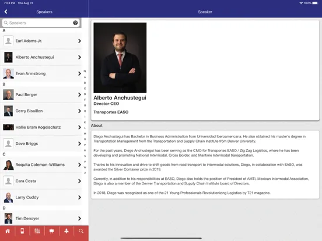Tap Roquita Coleman-Williams photo thumbnail
Screen dimensions: 322x241
8,165
